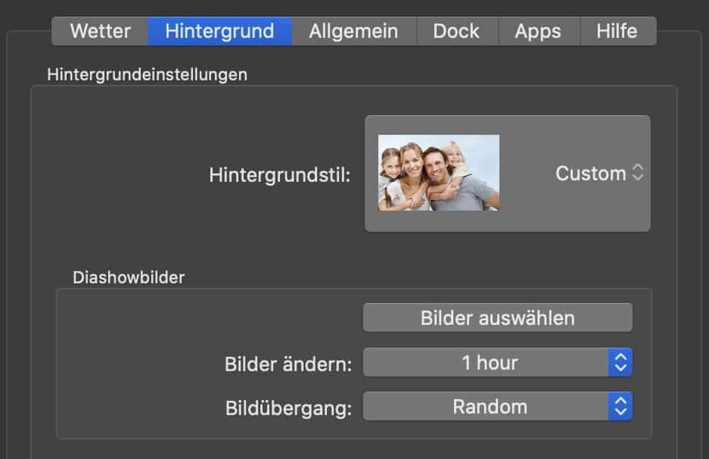Click the Bilder ändern label

coord(288,364)
